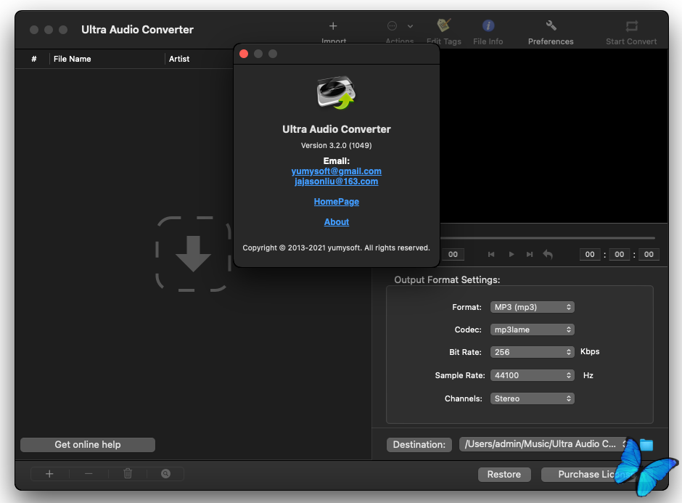Open the Codec dropdown showing mp3lame
The image size is (682, 503).
[x=532, y=330]
